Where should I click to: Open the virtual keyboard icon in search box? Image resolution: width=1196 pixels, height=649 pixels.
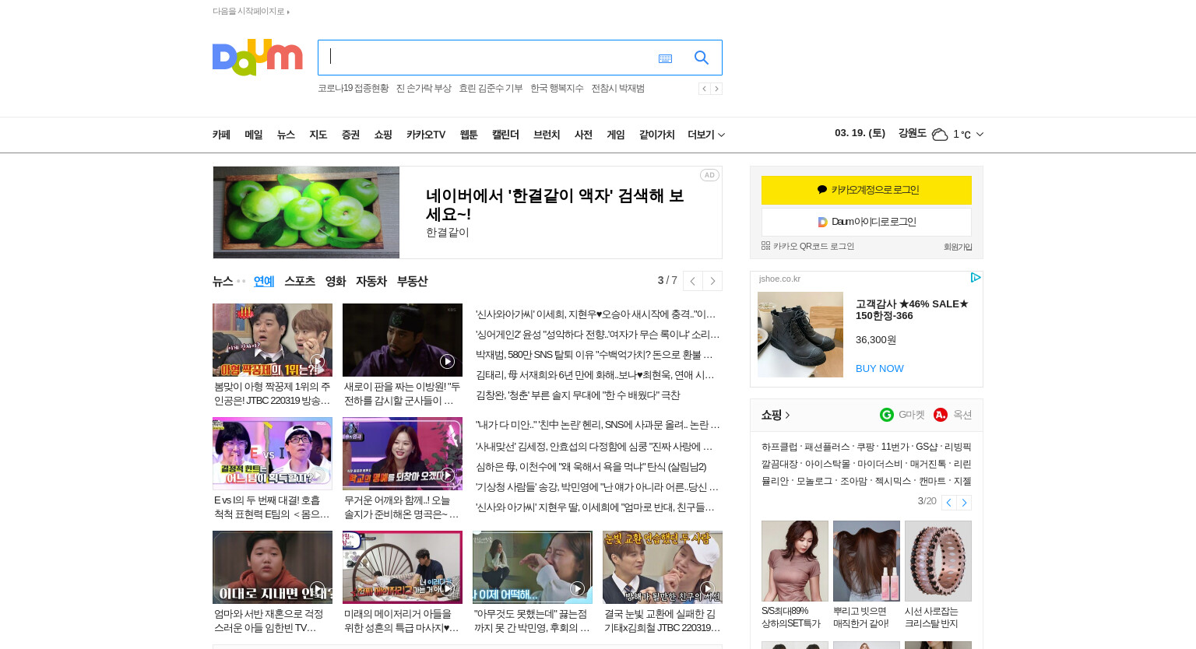[665, 58]
